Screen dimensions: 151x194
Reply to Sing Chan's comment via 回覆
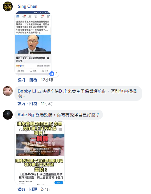[33, 80]
